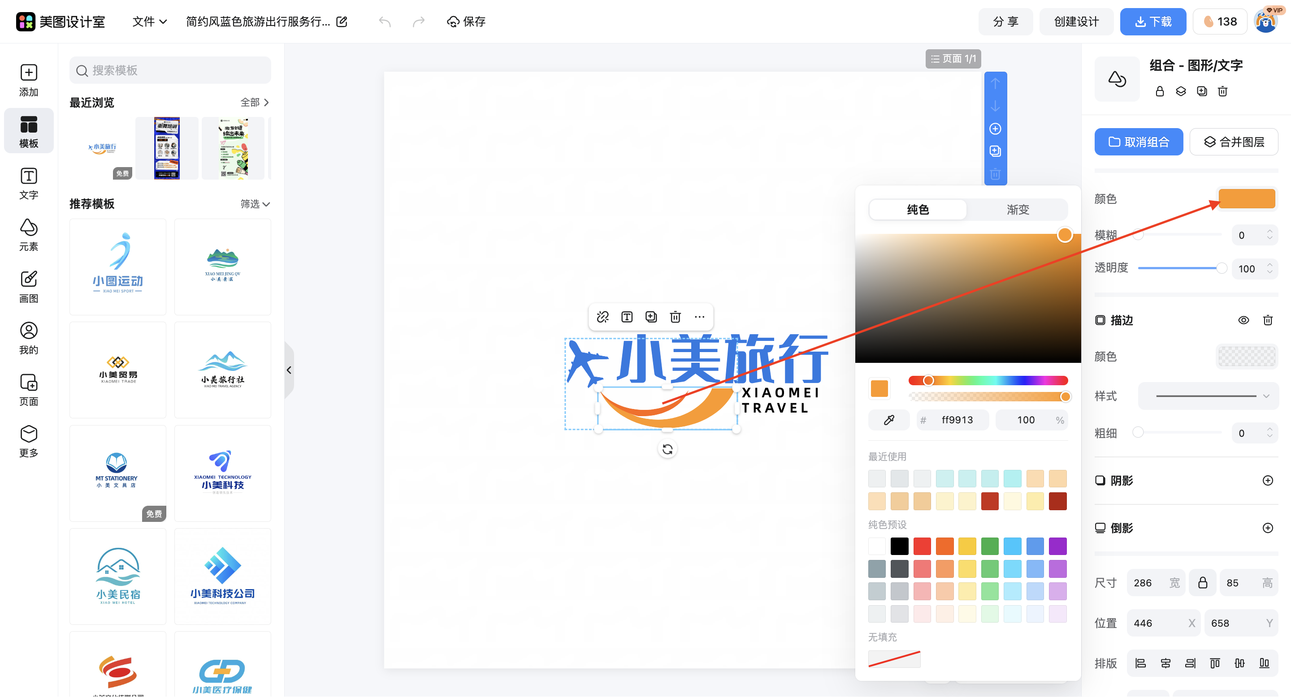Click the 取消组合 button
The image size is (1291, 697).
[1139, 142]
